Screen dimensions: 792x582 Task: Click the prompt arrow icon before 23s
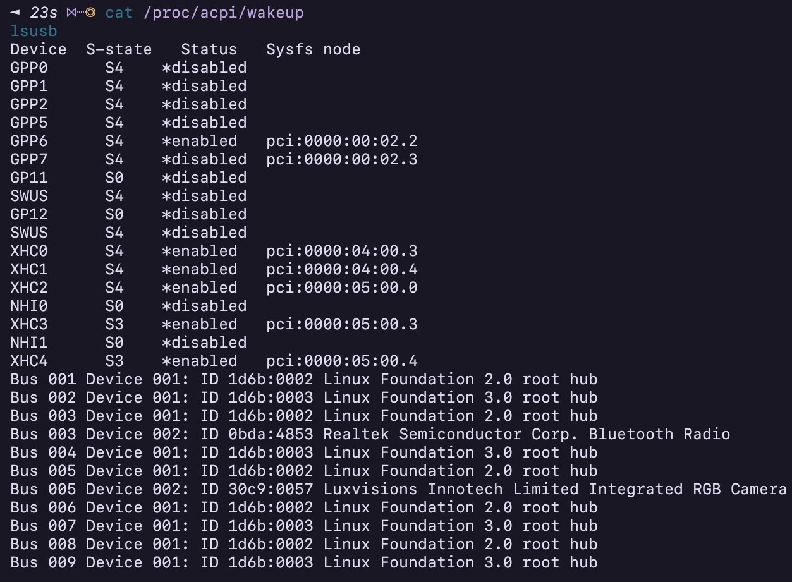point(15,13)
